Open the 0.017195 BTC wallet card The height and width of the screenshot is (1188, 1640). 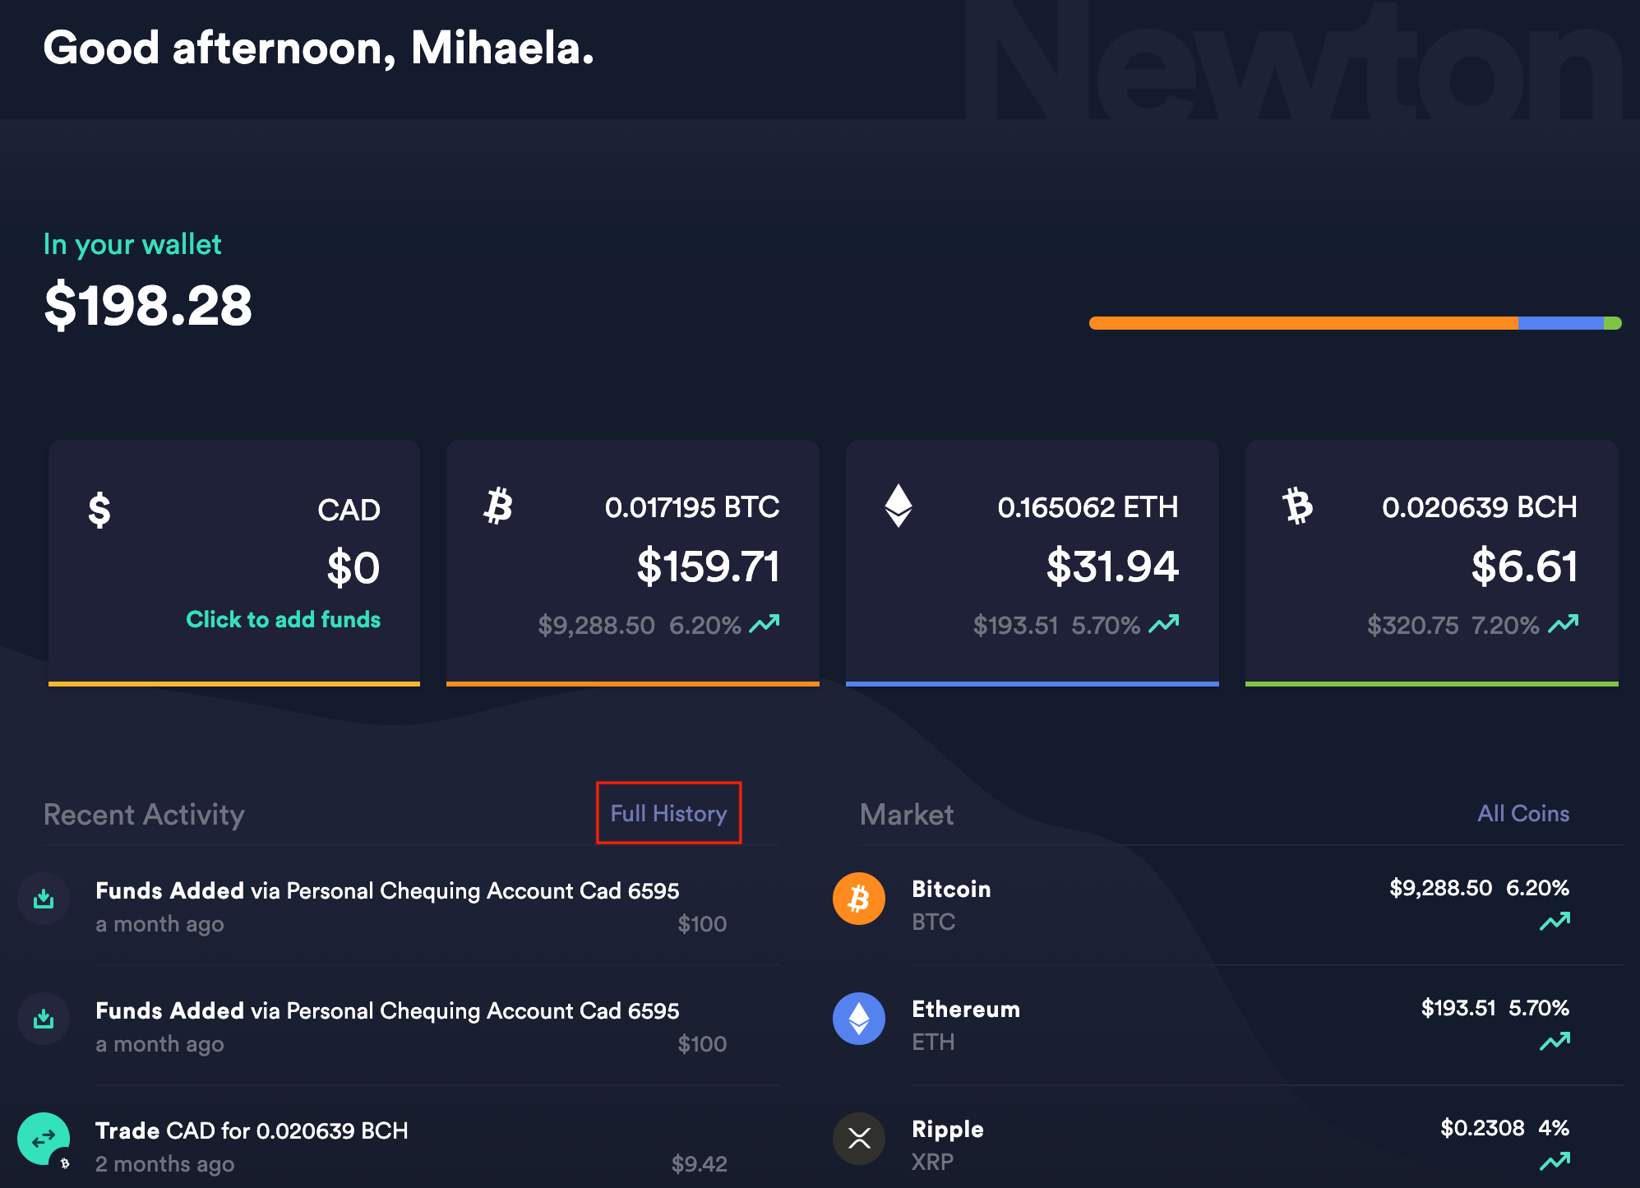coord(633,562)
